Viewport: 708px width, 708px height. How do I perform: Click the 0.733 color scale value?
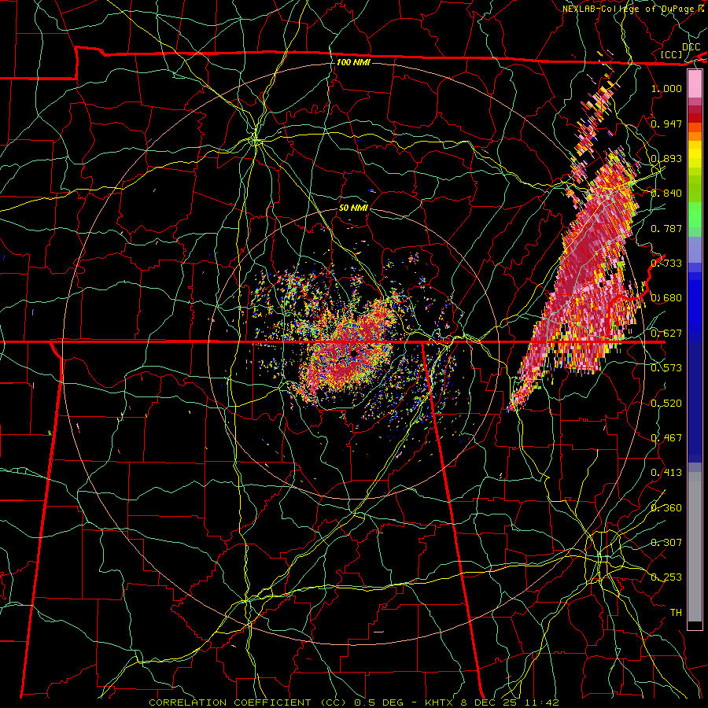666,264
